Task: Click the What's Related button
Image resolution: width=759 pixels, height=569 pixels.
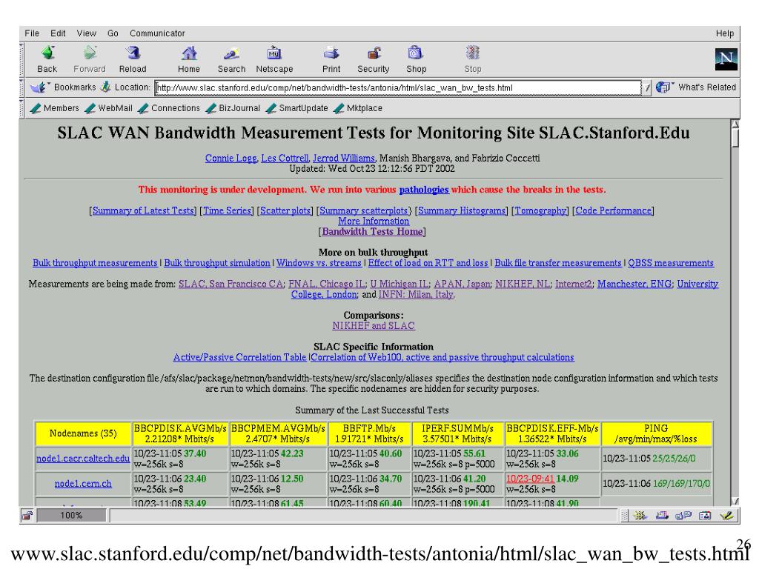Action: click(696, 87)
